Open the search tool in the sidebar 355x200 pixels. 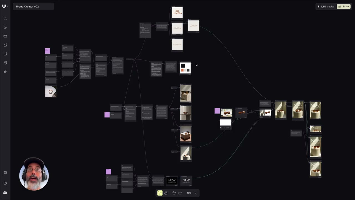pos(5,18)
